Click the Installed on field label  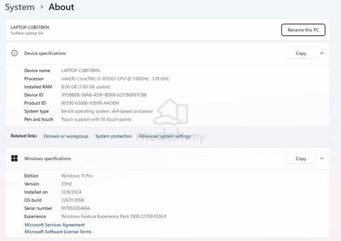coord(36,192)
